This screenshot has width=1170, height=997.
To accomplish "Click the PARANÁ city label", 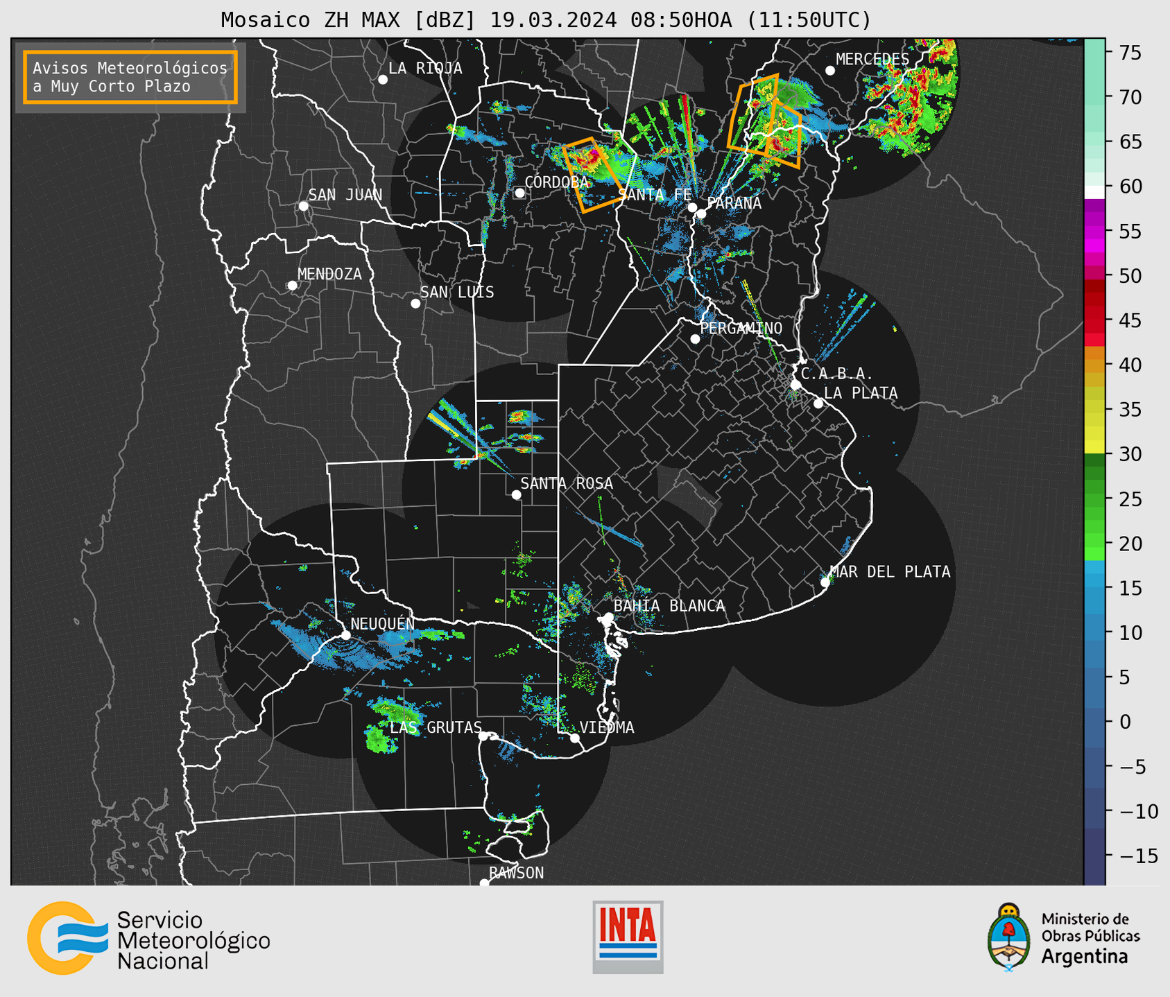I will 734,203.
